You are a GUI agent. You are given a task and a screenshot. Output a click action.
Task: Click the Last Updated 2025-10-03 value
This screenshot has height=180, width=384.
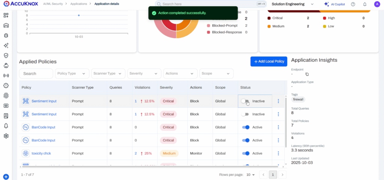click(x=302, y=163)
